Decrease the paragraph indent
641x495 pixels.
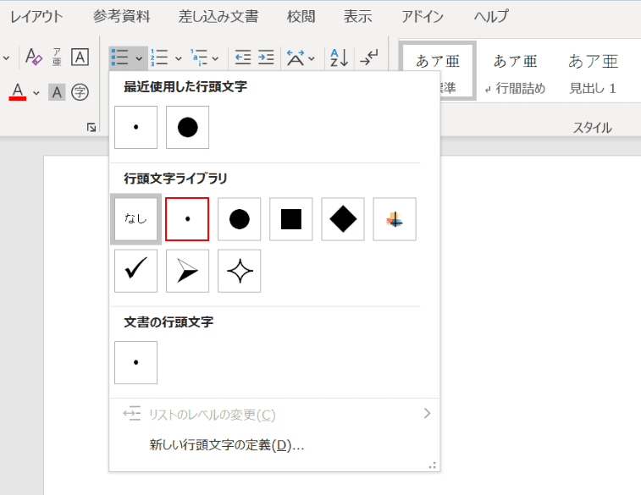(x=243, y=58)
